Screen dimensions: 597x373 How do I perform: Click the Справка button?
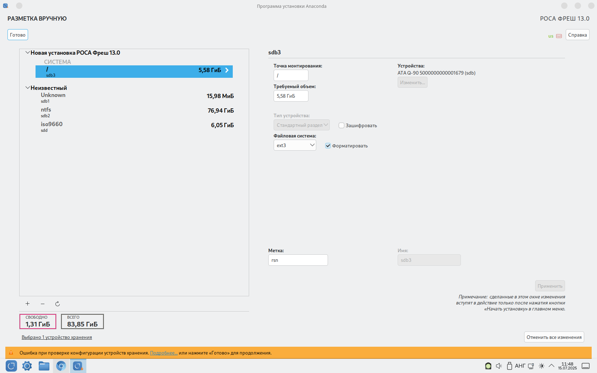[x=577, y=35]
